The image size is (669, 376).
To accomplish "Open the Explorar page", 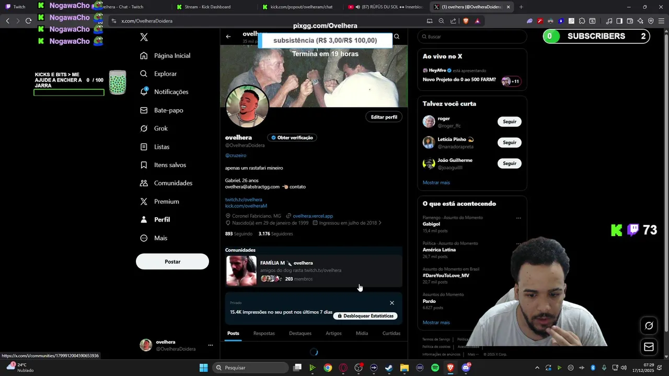I will [x=159, y=74].
